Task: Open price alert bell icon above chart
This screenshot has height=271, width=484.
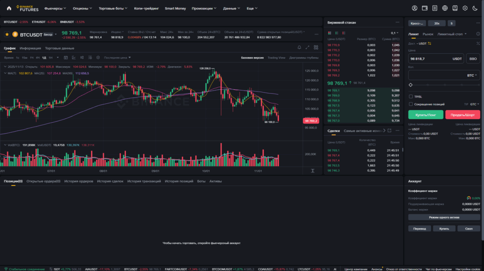Action: (299, 48)
